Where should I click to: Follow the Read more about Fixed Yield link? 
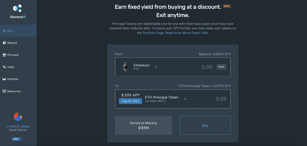tap(187, 33)
